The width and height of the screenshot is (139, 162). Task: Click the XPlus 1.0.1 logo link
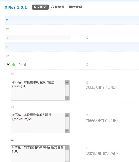point(16,7)
